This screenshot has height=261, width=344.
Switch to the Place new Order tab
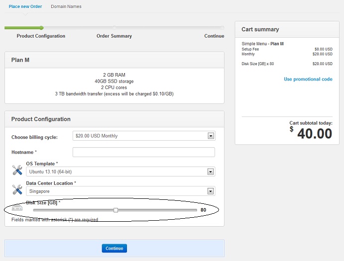point(25,6)
